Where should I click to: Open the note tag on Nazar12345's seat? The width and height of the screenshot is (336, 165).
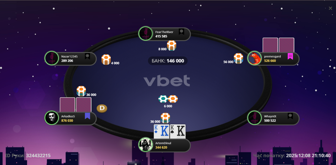87,56
